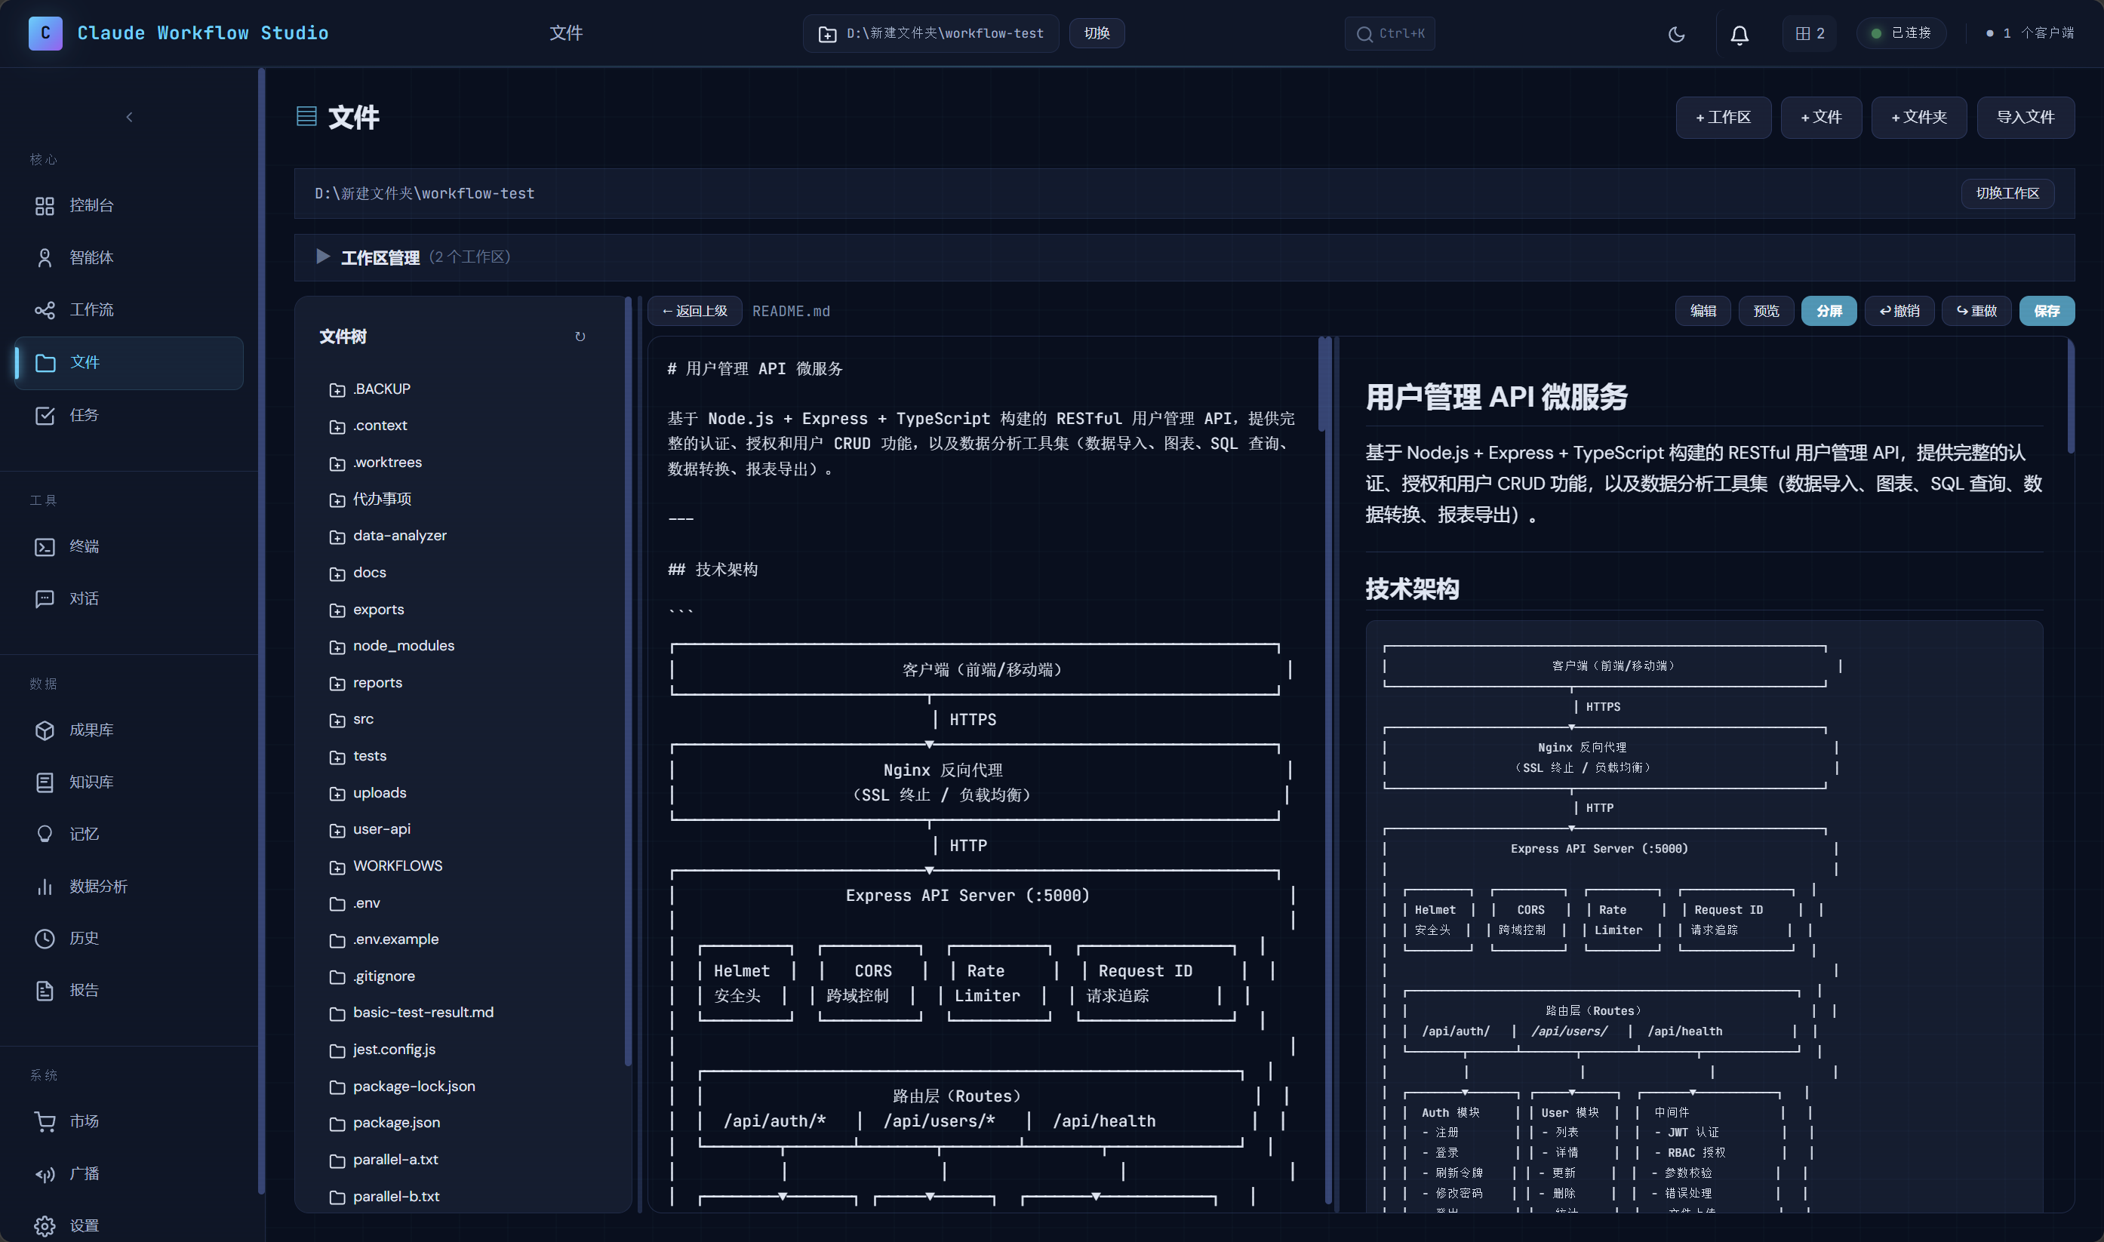
Task: Add a new workspace with +工作区
Action: (1723, 117)
